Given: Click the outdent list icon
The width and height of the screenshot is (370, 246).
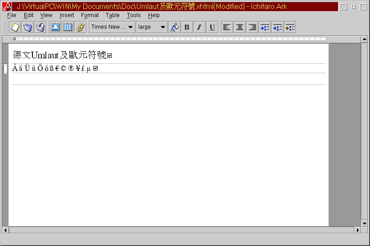Looking at the screenshot, I should pos(290,27).
